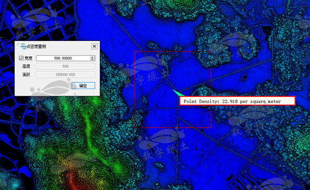Image resolution: width=310 pixels, height=190 pixels.
Task: Click the 点密度量测 dialog title text
Action: click(x=36, y=47)
